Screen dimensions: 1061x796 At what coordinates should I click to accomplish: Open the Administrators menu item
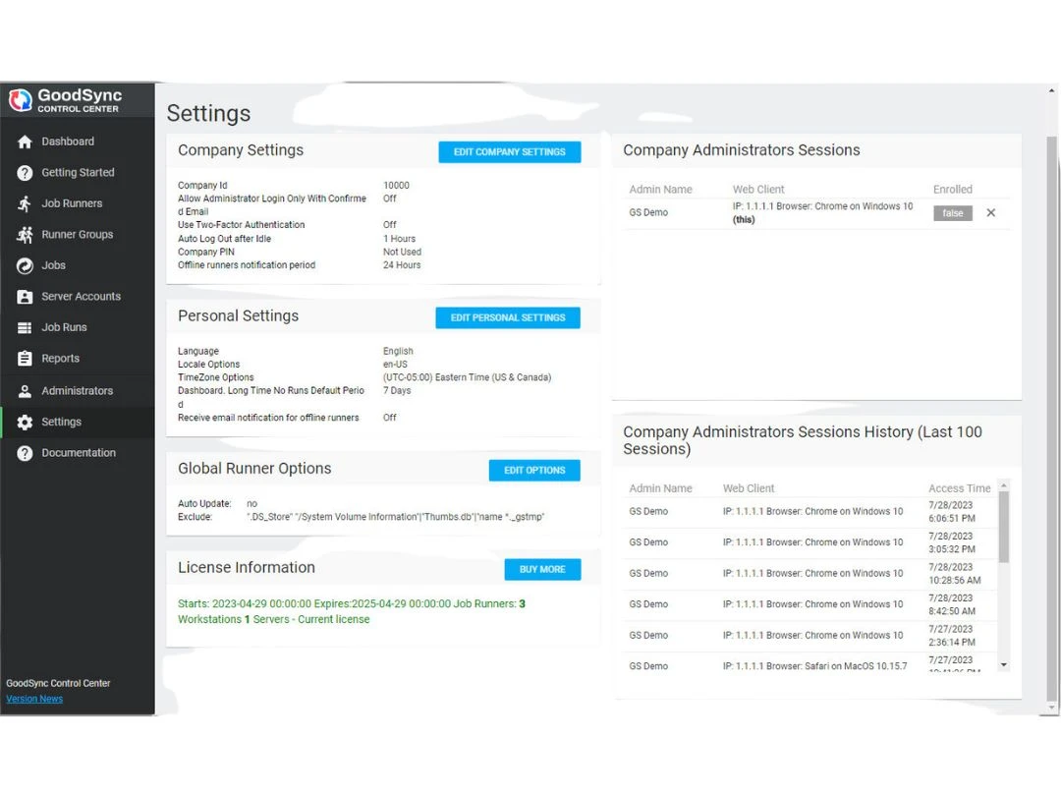pyautogui.click(x=77, y=391)
